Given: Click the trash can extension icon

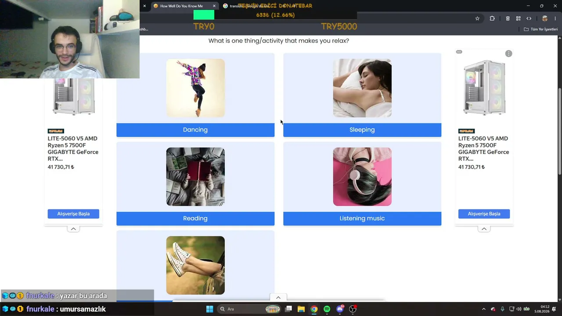Looking at the screenshot, I should [508, 18].
